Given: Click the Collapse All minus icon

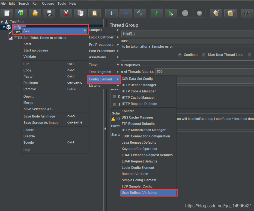Looking at the screenshot, I should click(x=126, y=13).
